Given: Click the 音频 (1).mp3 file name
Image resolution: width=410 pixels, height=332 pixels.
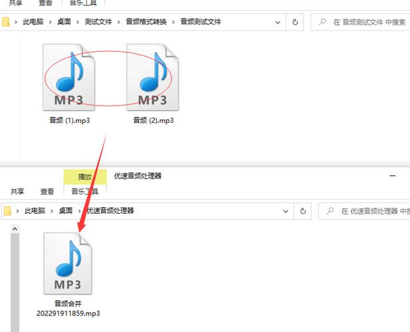Looking at the screenshot, I should click(x=69, y=120).
